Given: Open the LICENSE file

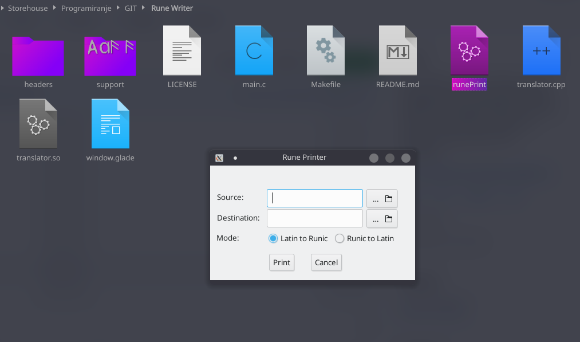Looking at the screenshot, I should (182, 50).
